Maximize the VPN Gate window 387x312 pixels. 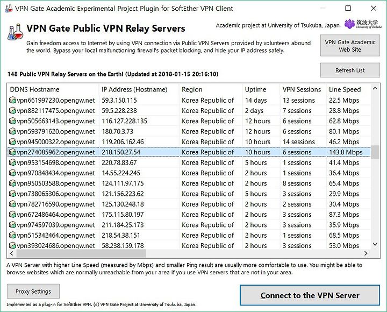click(348, 9)
